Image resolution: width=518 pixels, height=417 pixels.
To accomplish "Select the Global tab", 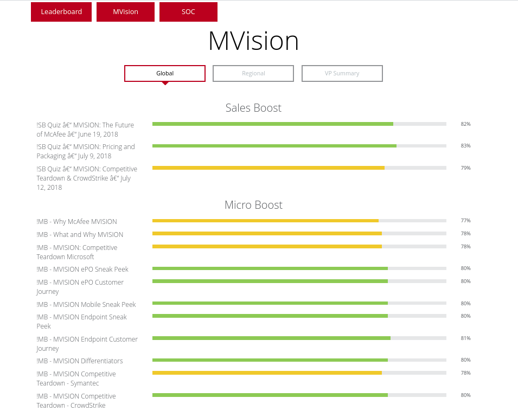I will click(x=165, y=73).
